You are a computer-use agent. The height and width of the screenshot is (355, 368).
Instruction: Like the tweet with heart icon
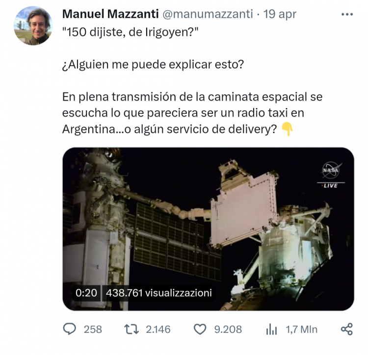point(200,329)
